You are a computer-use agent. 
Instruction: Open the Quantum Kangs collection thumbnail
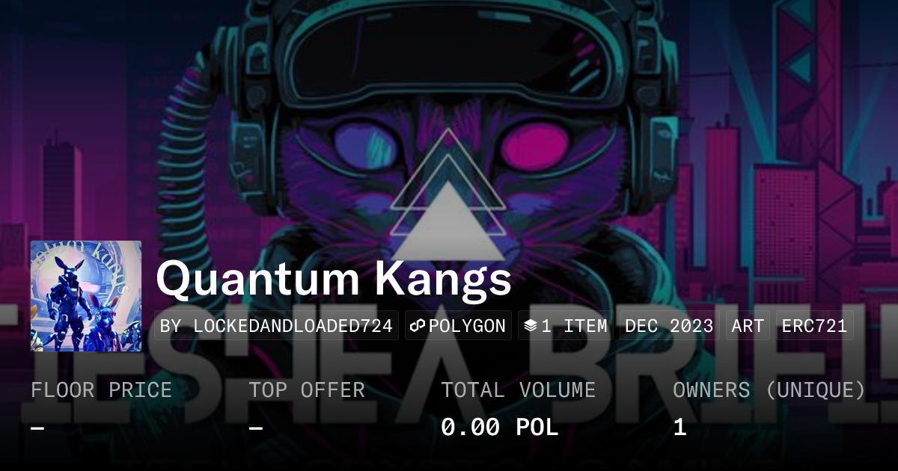[x=86, y=295]
